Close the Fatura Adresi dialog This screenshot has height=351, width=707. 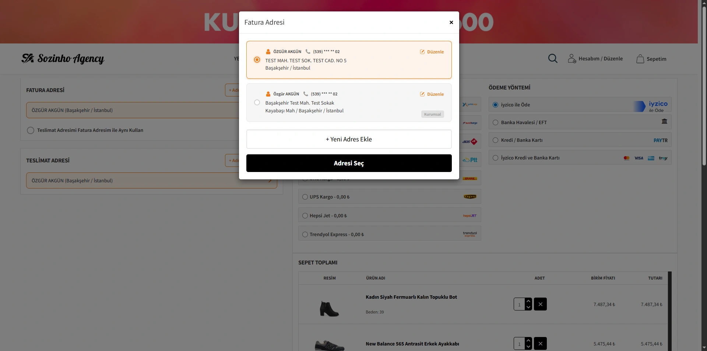pos(451,22)
